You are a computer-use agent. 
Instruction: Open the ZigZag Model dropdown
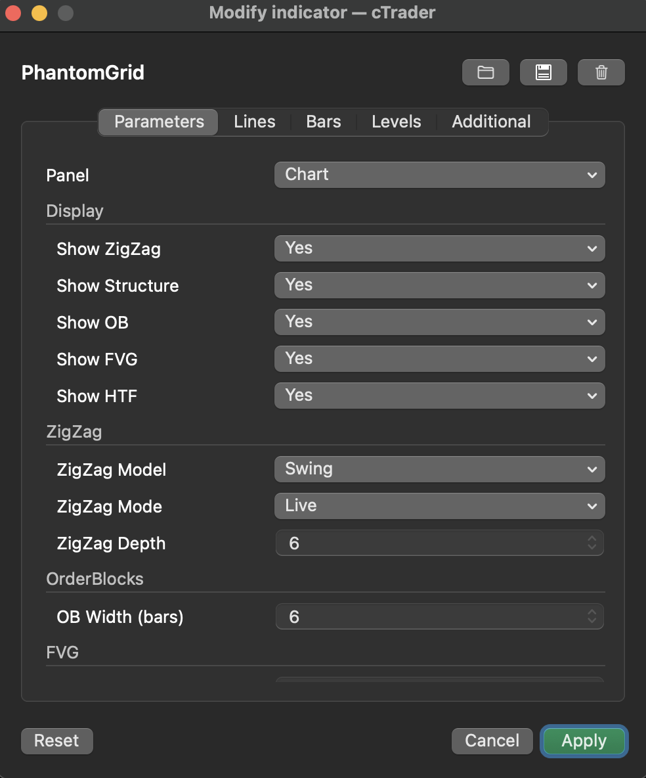(439, 469)
